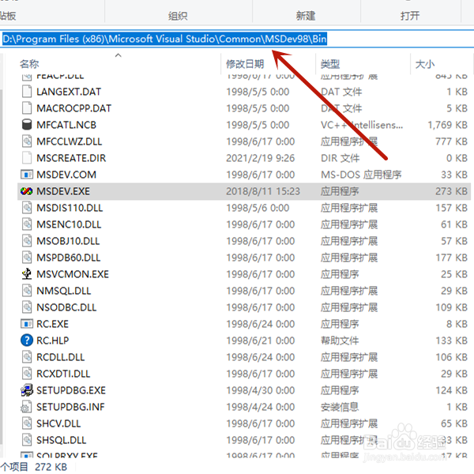Select file name RC.HLP
This screenshot has height=474, width=474.
coord(53,340)
